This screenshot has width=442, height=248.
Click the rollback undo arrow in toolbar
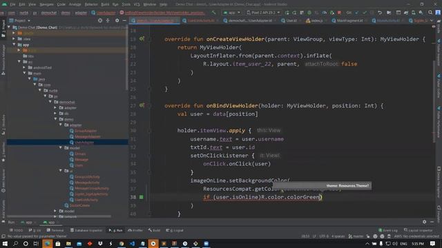pos(380,12)
